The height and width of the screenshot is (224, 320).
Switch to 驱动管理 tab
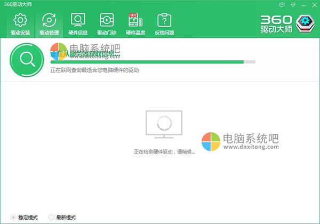click(x=49, y=24)
